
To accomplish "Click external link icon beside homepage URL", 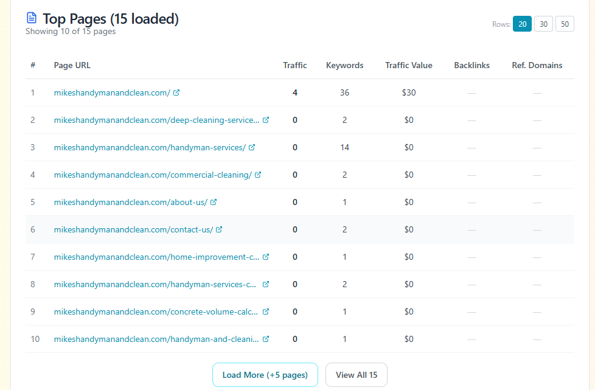I will pos(176,93).
